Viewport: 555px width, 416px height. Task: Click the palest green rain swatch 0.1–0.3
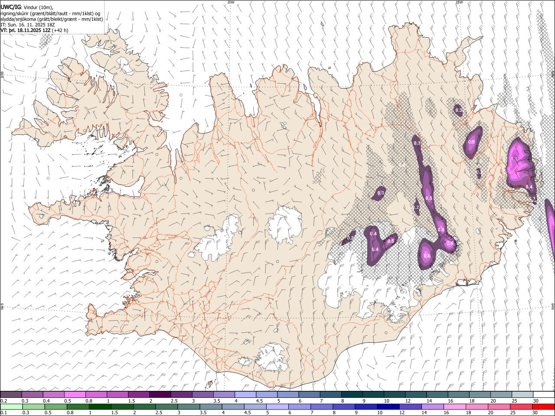click(x=11, y=407)
